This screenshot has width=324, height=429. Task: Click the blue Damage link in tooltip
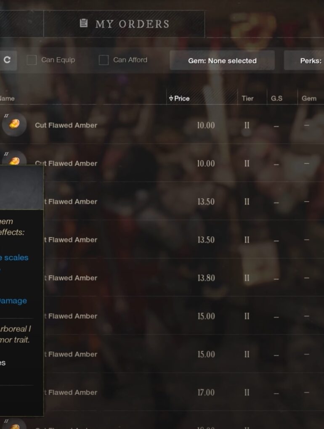[x=13, y=301]
